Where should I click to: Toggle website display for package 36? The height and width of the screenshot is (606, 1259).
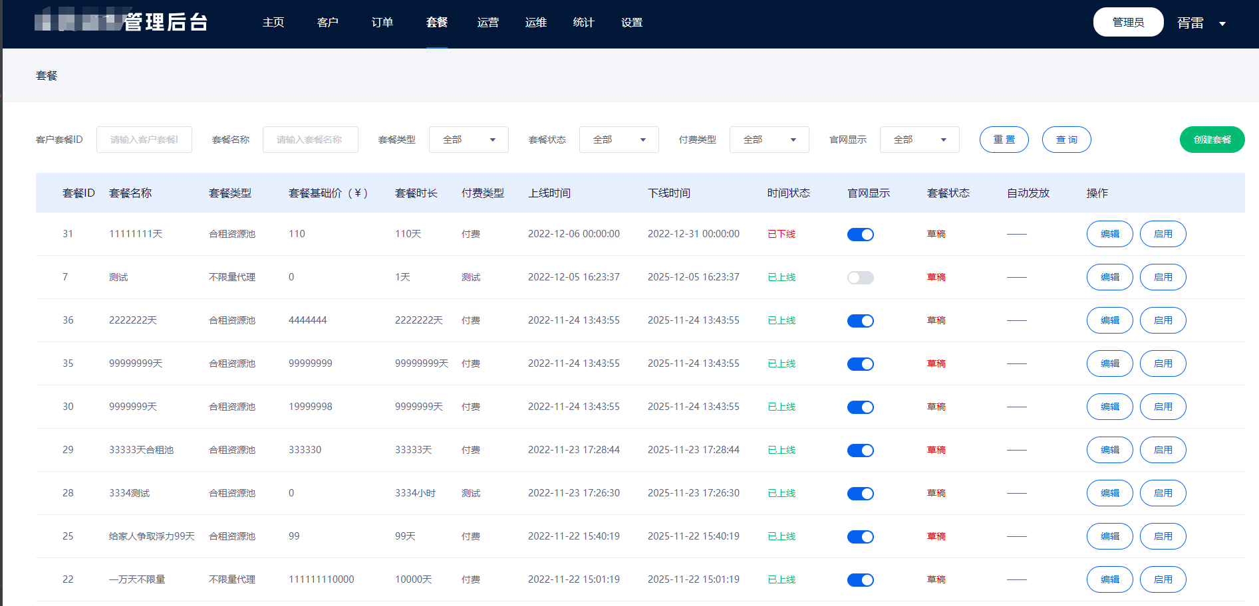click(860, 321)
